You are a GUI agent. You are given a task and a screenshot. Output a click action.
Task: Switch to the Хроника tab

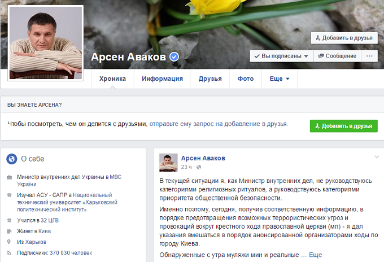pyautogui.click(x=112, y=79)
